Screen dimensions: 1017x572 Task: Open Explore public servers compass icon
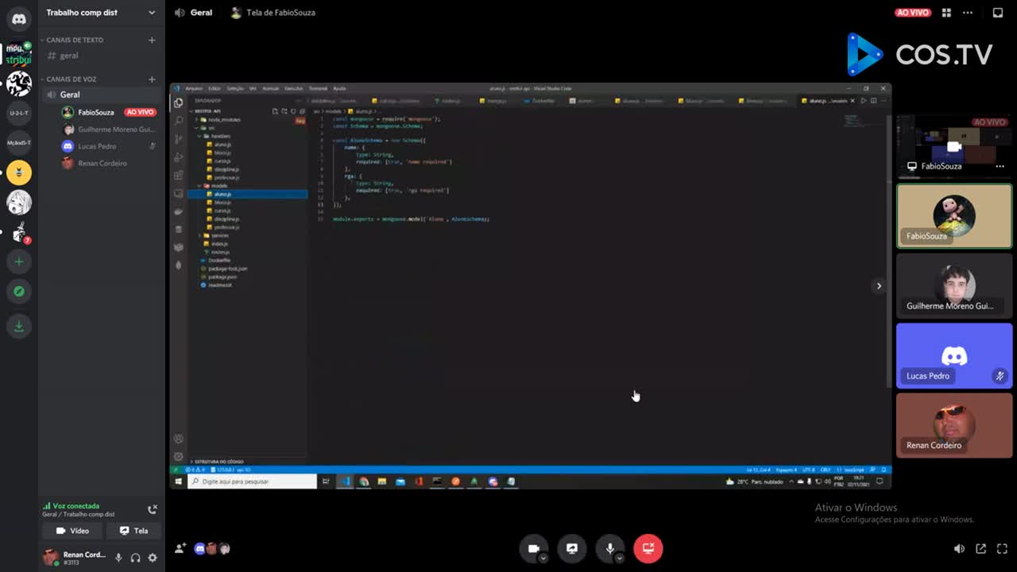point(19,292)
